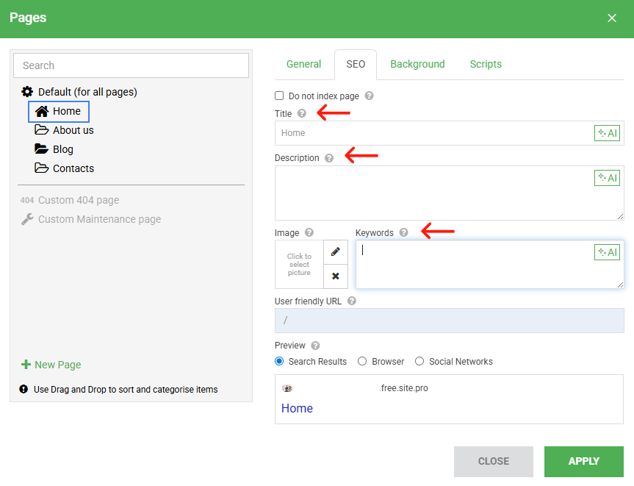Screen dimensions: 634x486
Task: Enable the Do not index page checkbox
Action: (279, 96)
